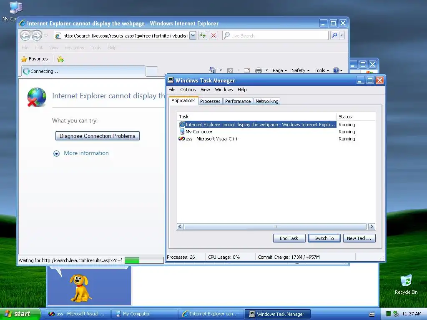Switch to Internet Explorer taskbar button
This screenshot has height=320, width=427.
pyautogui.click(x=211, y=314)
